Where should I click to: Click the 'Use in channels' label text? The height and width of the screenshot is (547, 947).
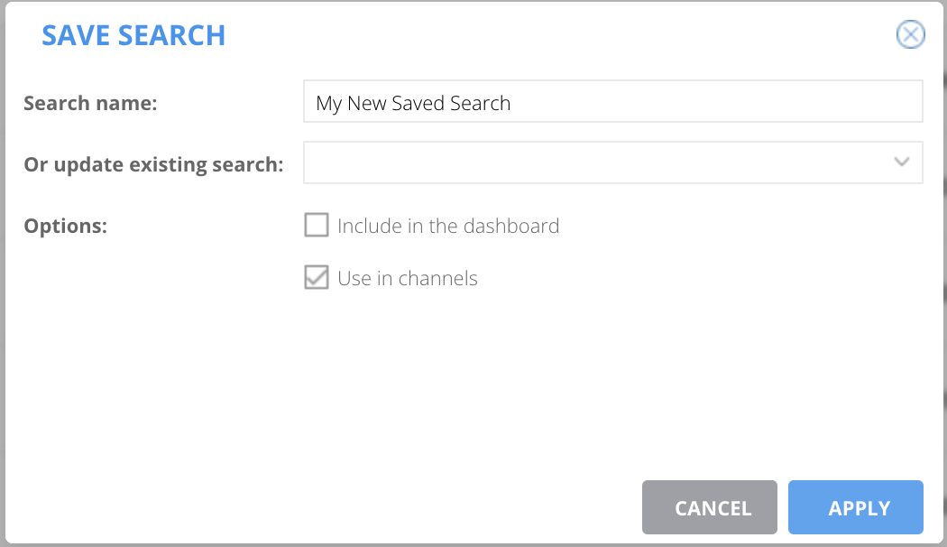click(408, 279)
